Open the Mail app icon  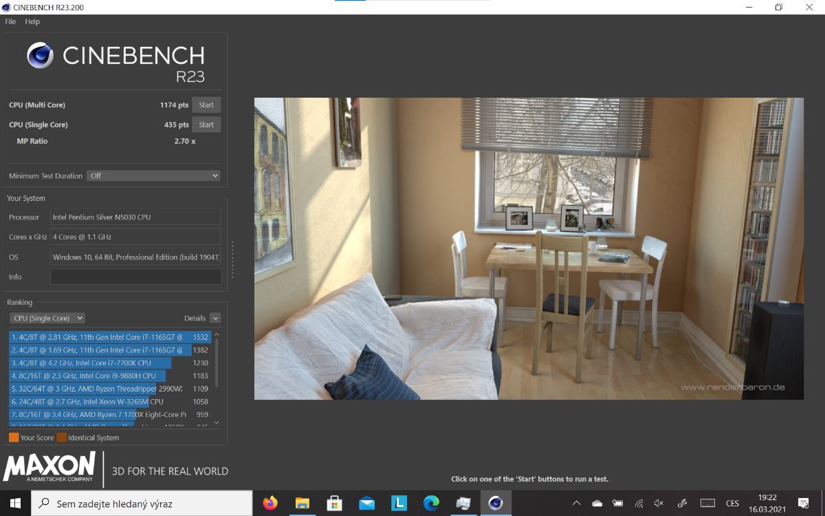(x=366, y=503)
